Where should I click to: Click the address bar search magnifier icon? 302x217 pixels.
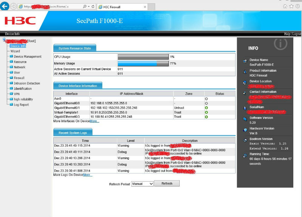[x=85, y=6]
